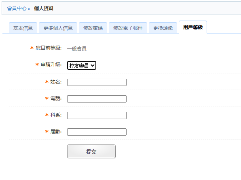Click the dropdown arrow beside 校友會員
Viewport: 241px width, 180px height.
pos(92,65)
